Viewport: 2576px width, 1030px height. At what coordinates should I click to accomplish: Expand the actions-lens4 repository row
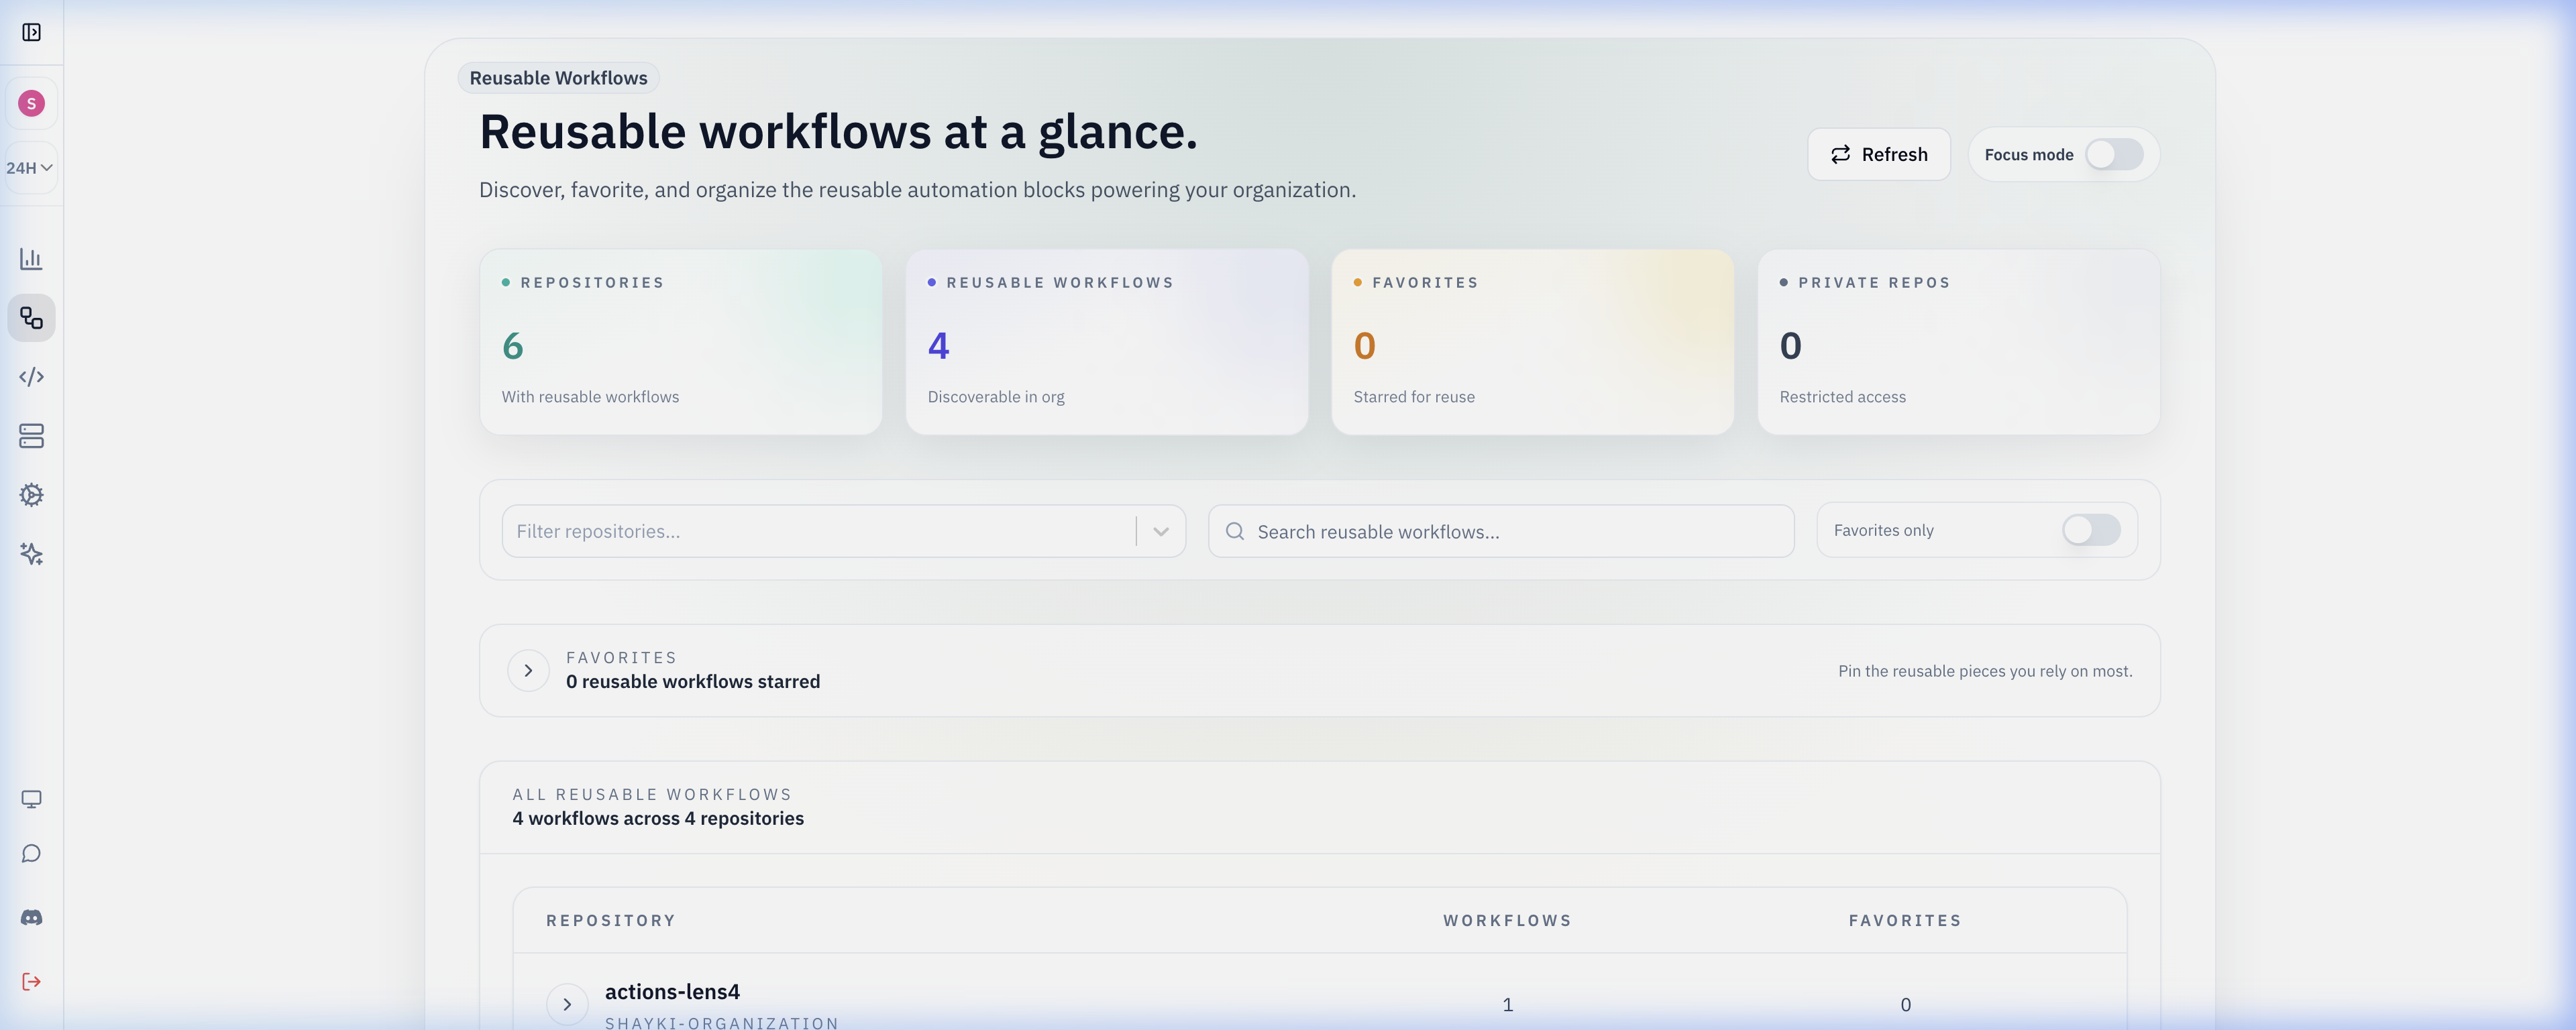(x=567, y=1004)
